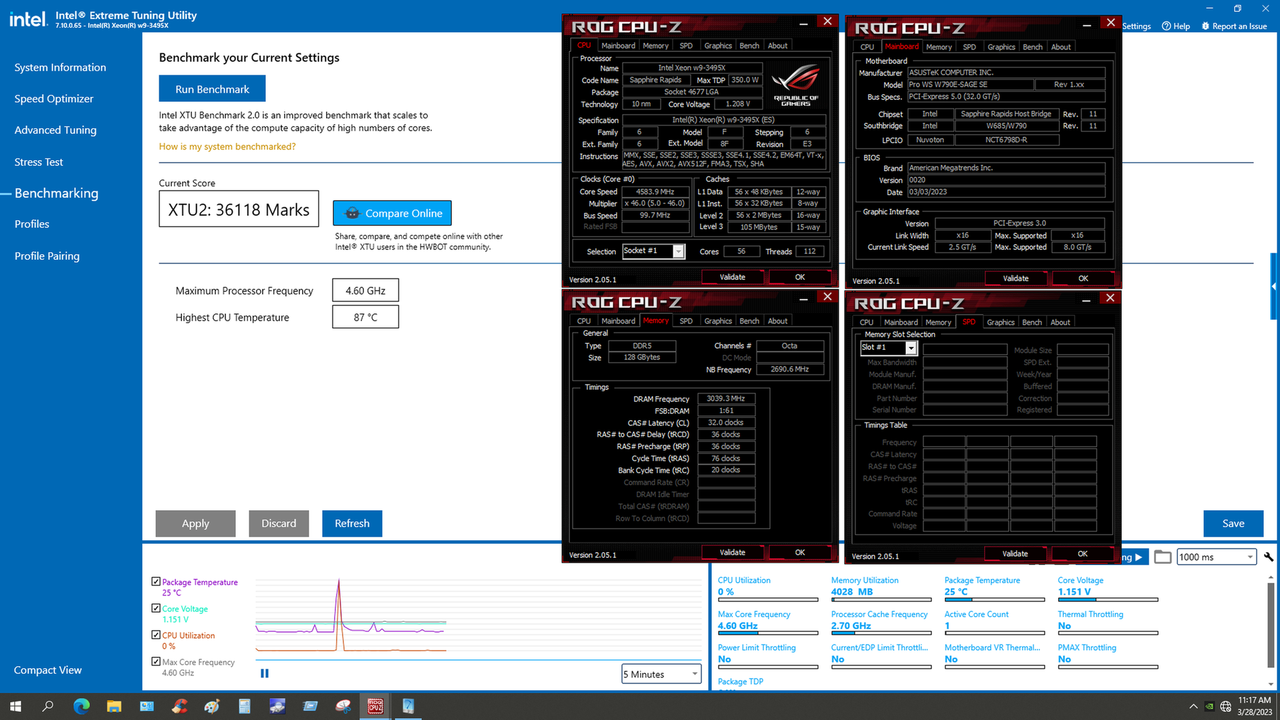Open Stress Test in sidebar
This screenshot has height=720, width=1280.
pyautogui.click(x=39, y=162)
